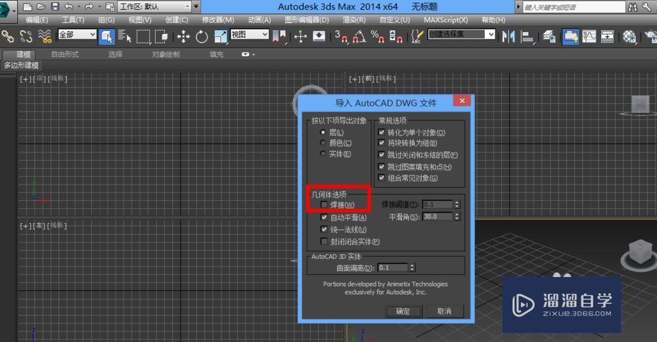
Task: Select the Bind to Space Warp tool
Action: point(45,36)
